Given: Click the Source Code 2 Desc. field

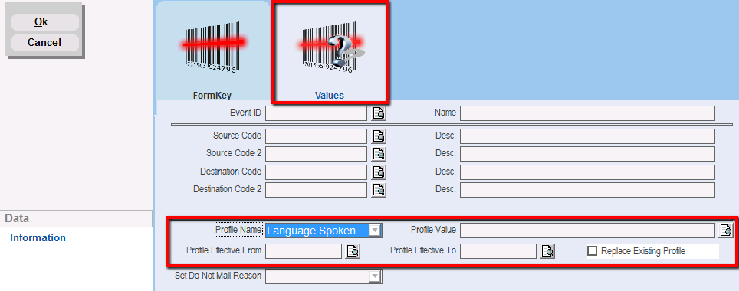Looking at the screenshot, I should point(587,154).
